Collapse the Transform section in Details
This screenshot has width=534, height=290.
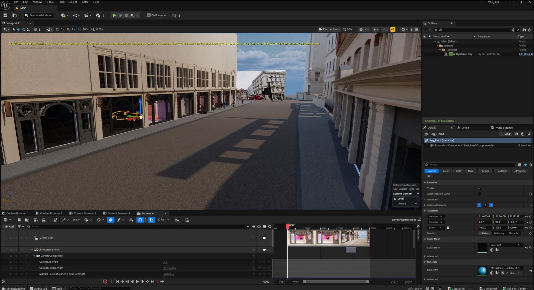point(425,211)
